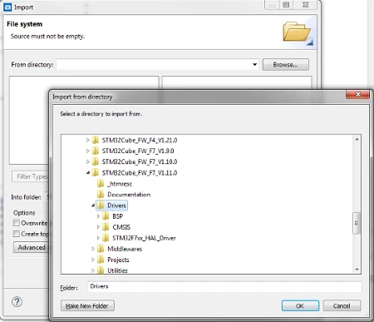Image resolution: width=374 pixels, height=322 pixels.
Task: Expand the Projects tree node
Action: point(93,260)
